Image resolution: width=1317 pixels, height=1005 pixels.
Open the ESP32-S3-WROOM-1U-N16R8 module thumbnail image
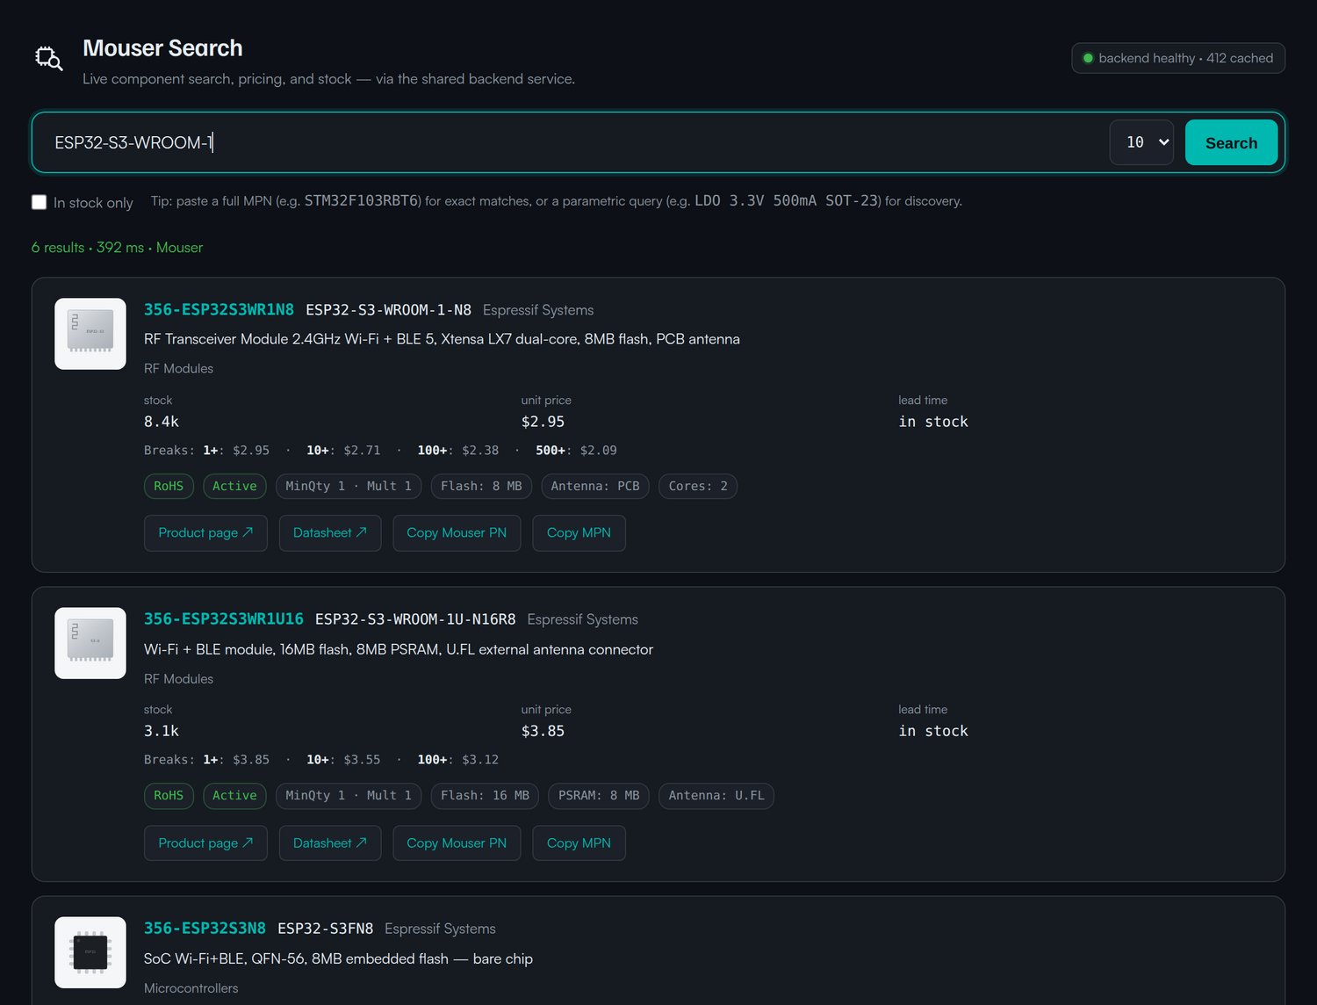click(90, 643)
